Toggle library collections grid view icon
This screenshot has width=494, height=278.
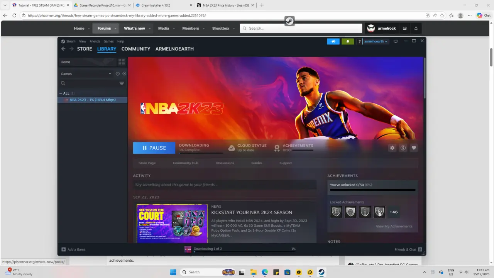pyautogui.click(x=122, y=62)
